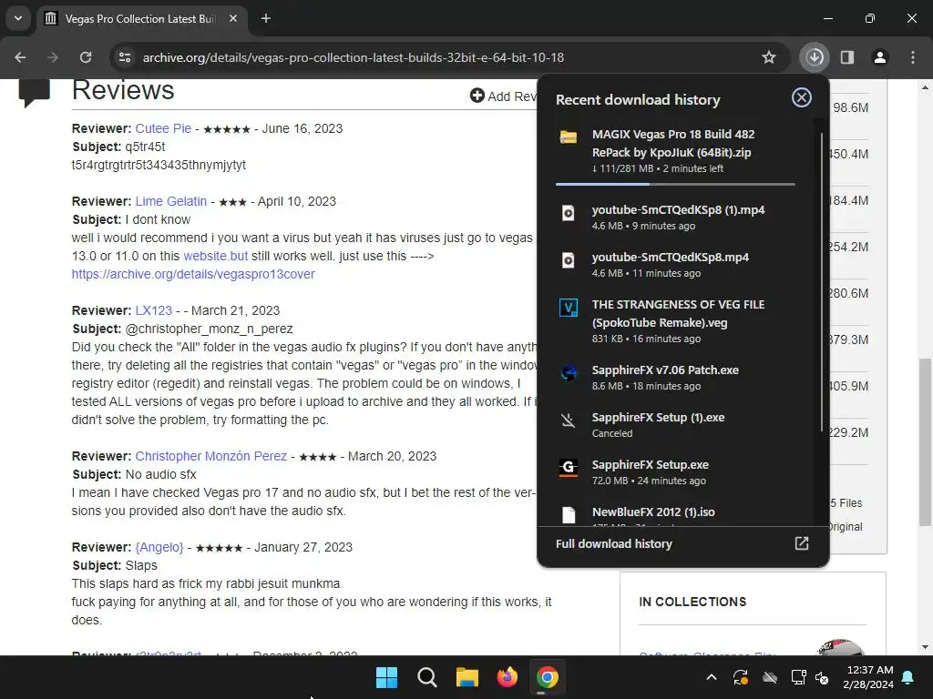Open File Explorer from the taskbar
Screen dimensions: 933x699
[467, 677]
